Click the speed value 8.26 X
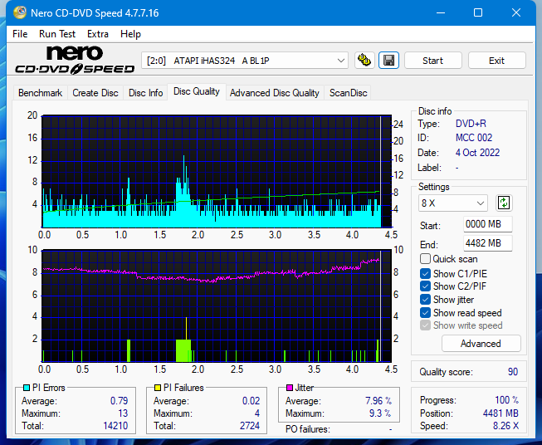 505,426
